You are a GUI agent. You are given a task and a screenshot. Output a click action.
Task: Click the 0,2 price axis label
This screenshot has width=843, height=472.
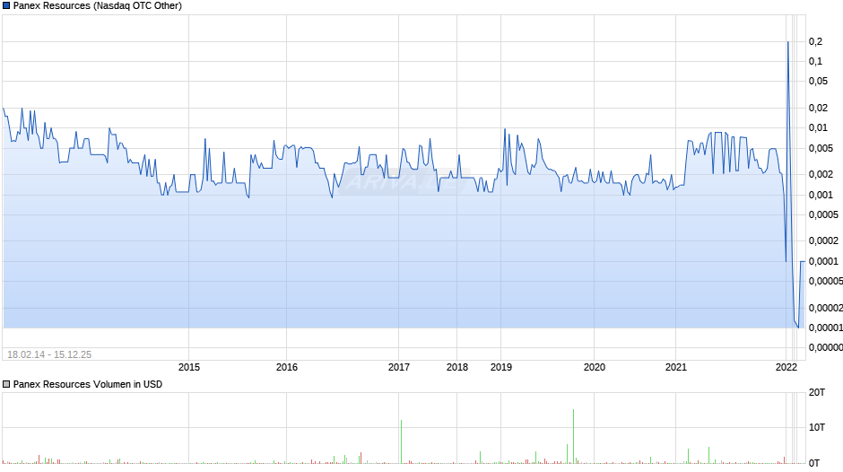point(815,41)
